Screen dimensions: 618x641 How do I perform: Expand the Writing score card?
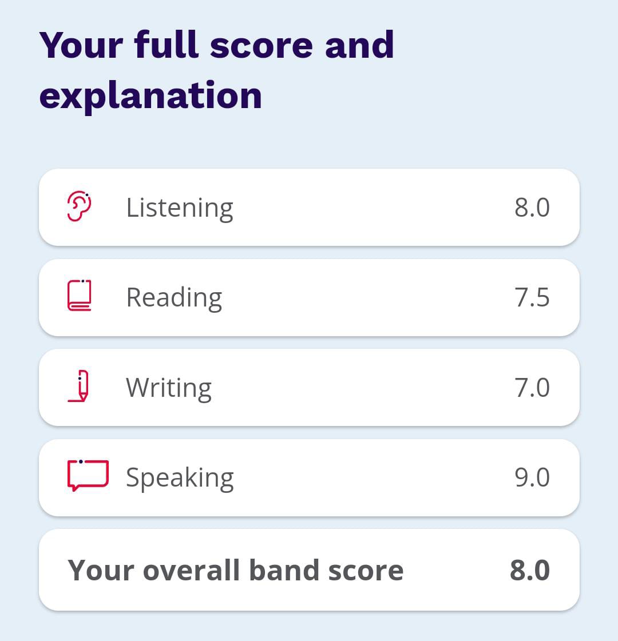click(309, 387)
